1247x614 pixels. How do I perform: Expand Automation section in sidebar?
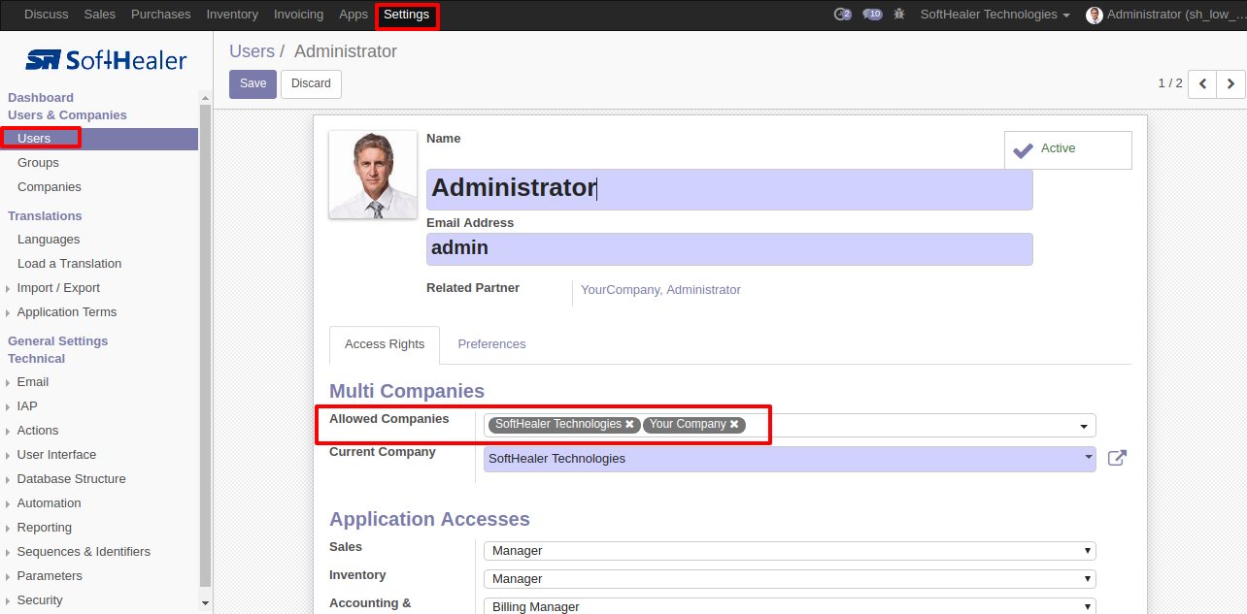click(49, 503)
